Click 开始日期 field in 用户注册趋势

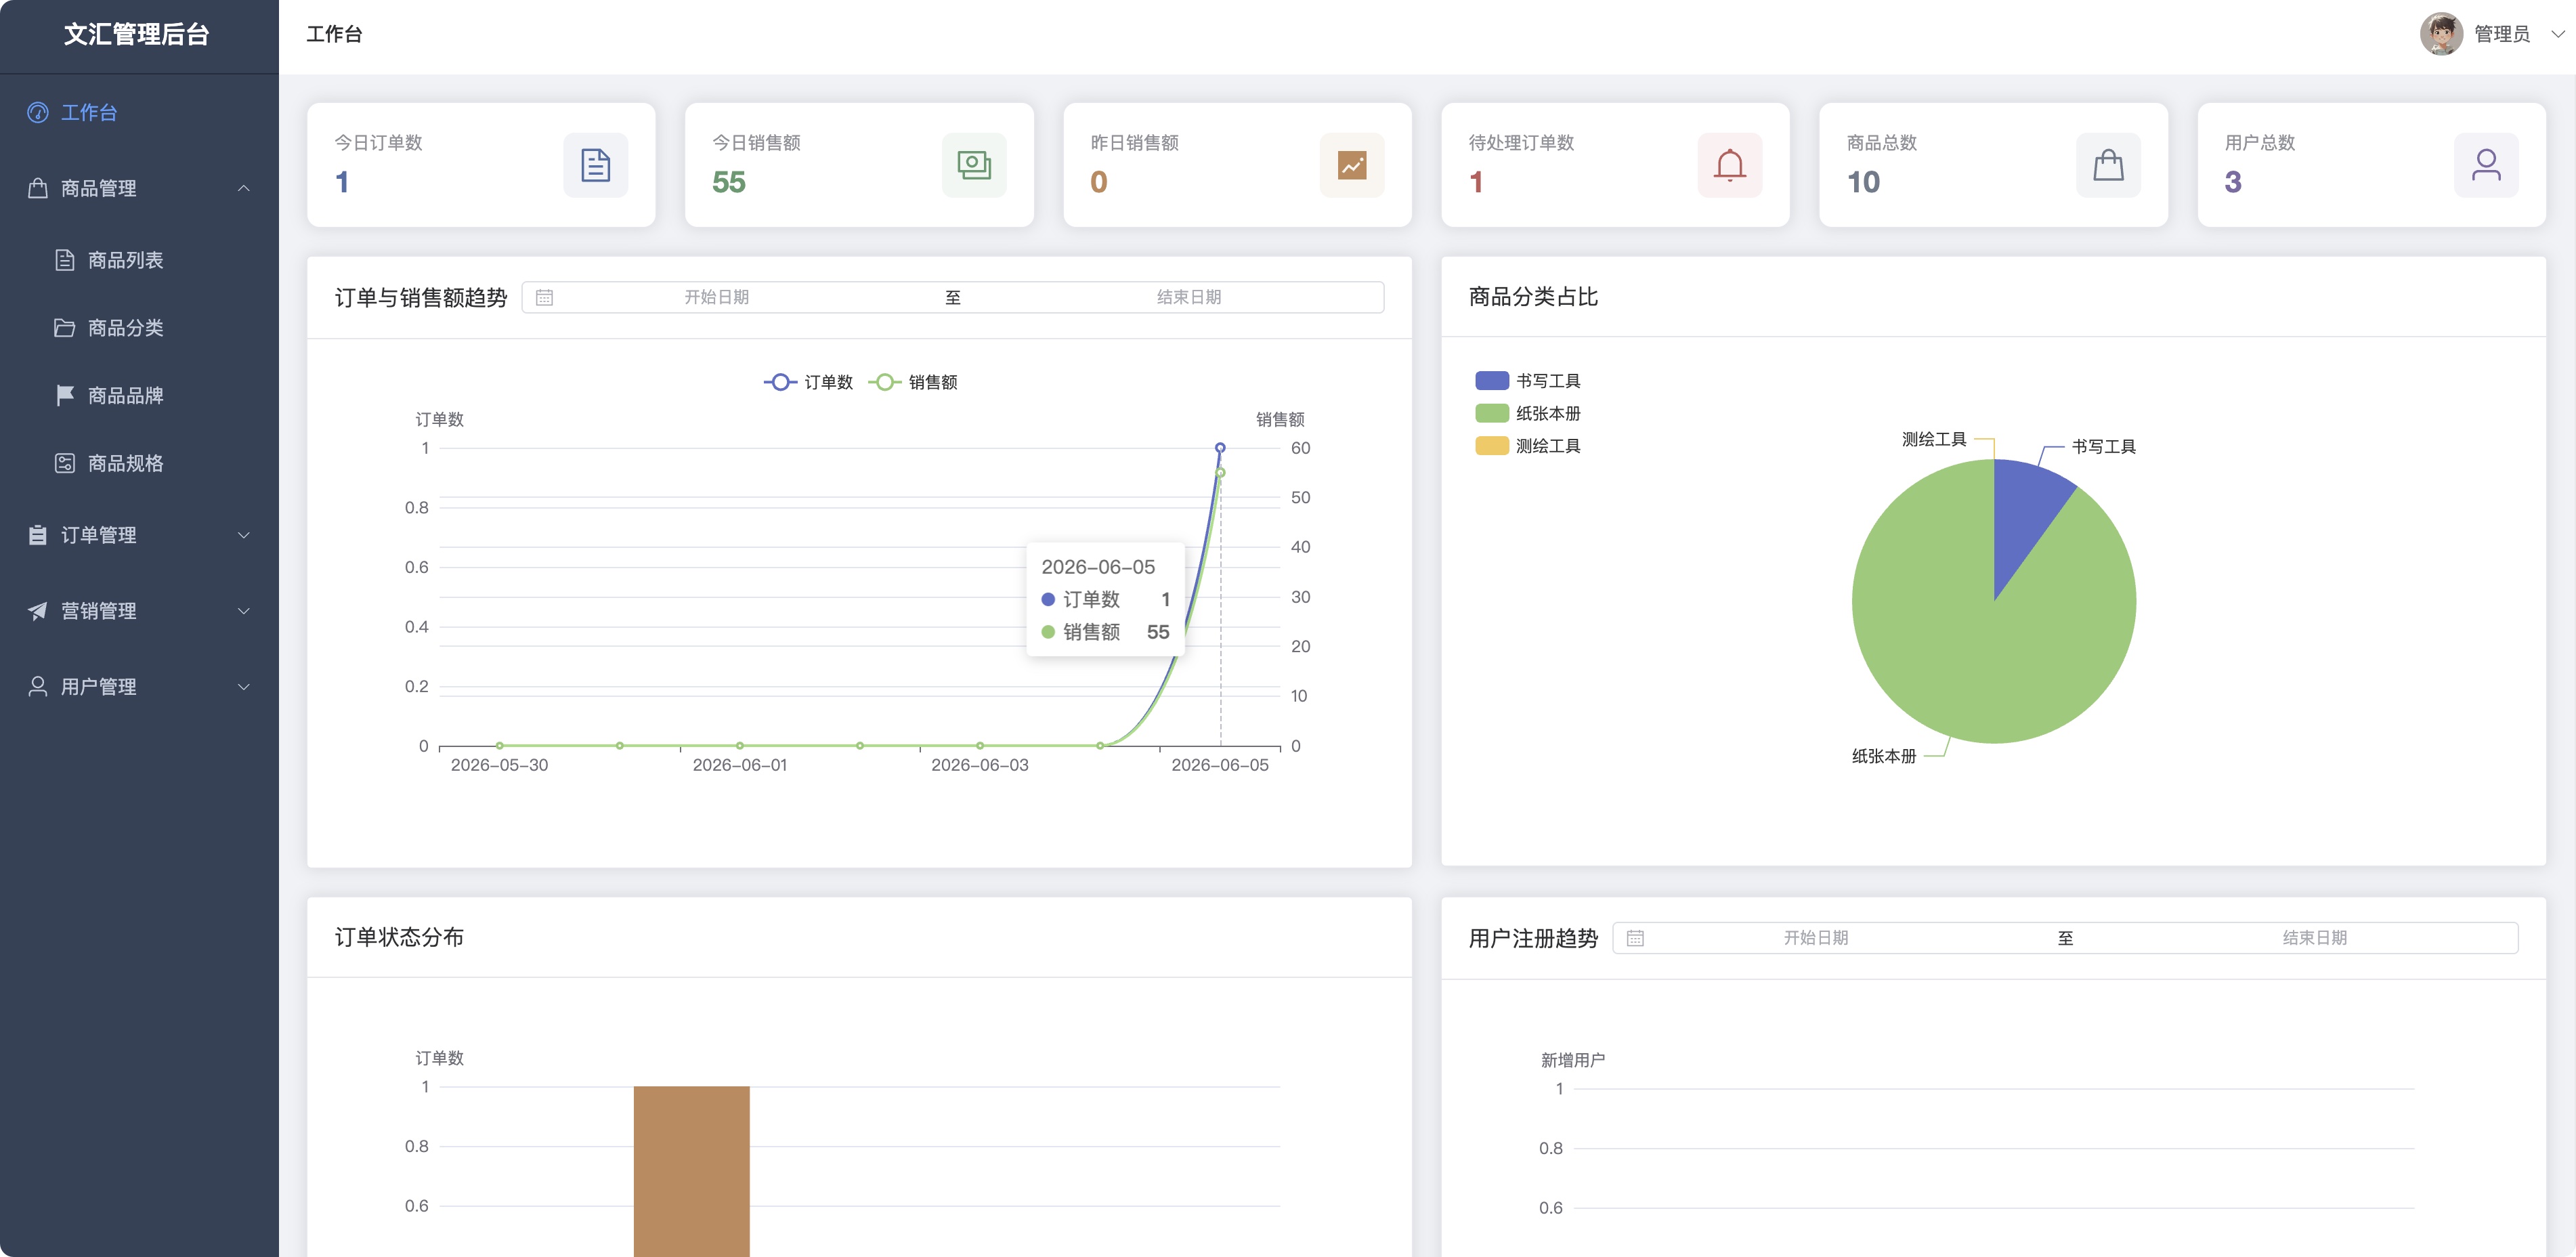point(1815,938)
